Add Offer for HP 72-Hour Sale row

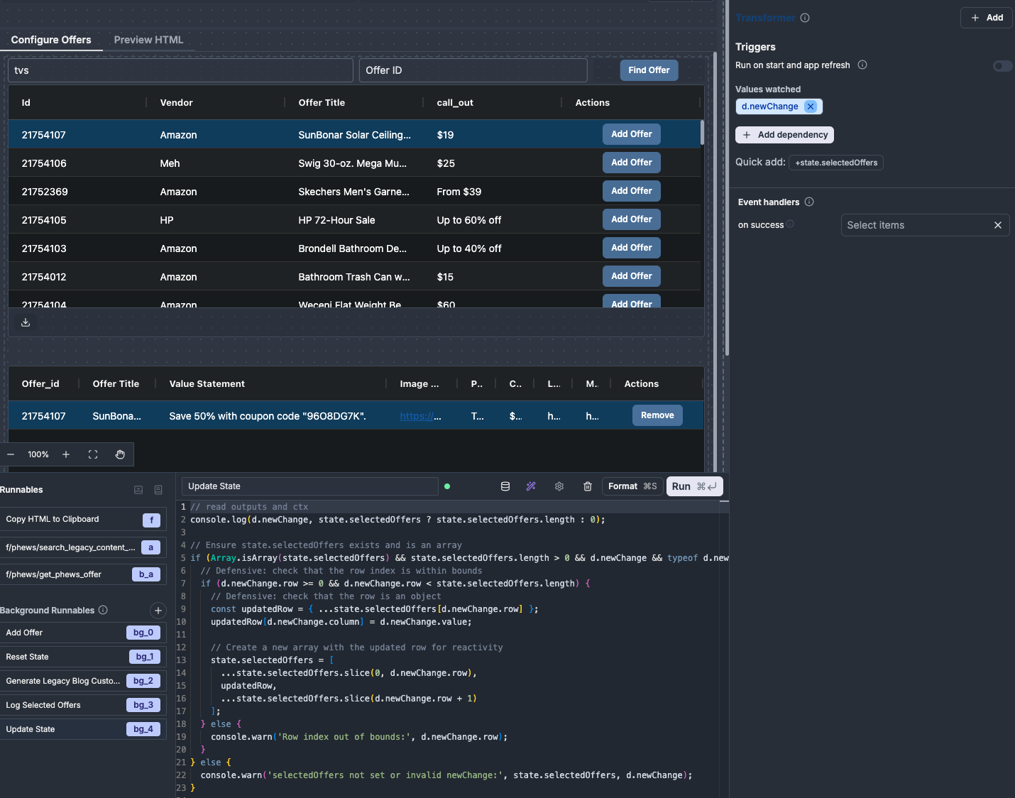pyautogui.click(x=632, y=219)
